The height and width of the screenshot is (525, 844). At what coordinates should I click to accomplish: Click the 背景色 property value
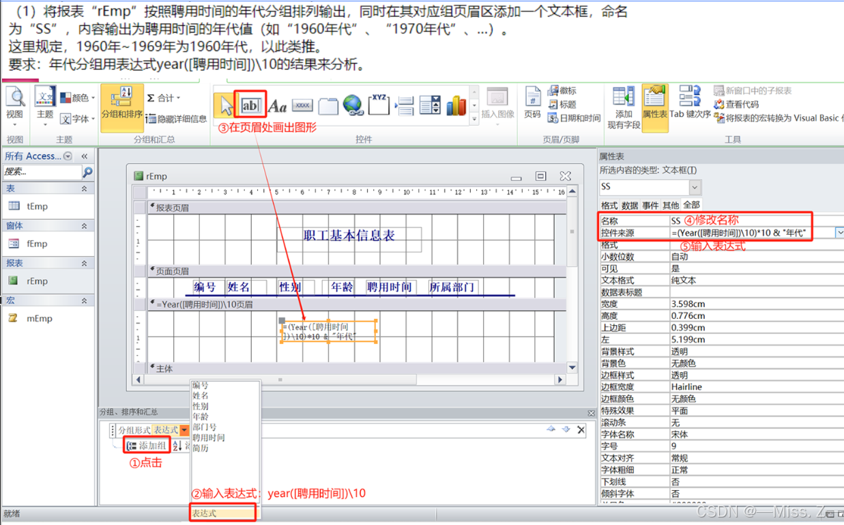coord(757,363)
